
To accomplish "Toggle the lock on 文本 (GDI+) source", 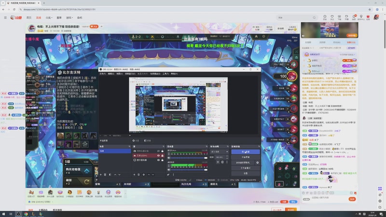I will [162, 155].
